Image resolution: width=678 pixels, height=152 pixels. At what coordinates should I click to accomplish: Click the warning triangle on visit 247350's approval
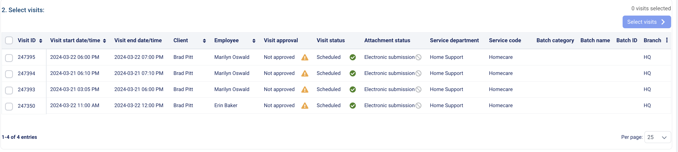coord(305,106)
